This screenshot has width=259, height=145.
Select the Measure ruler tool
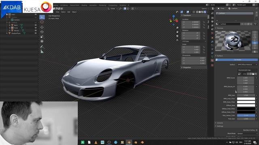point(42,52)
